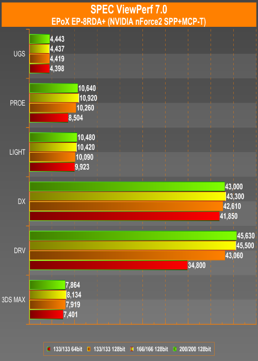Click the 7,401 data value label
This screenshot has width=258, height=361.
(71, 315)
